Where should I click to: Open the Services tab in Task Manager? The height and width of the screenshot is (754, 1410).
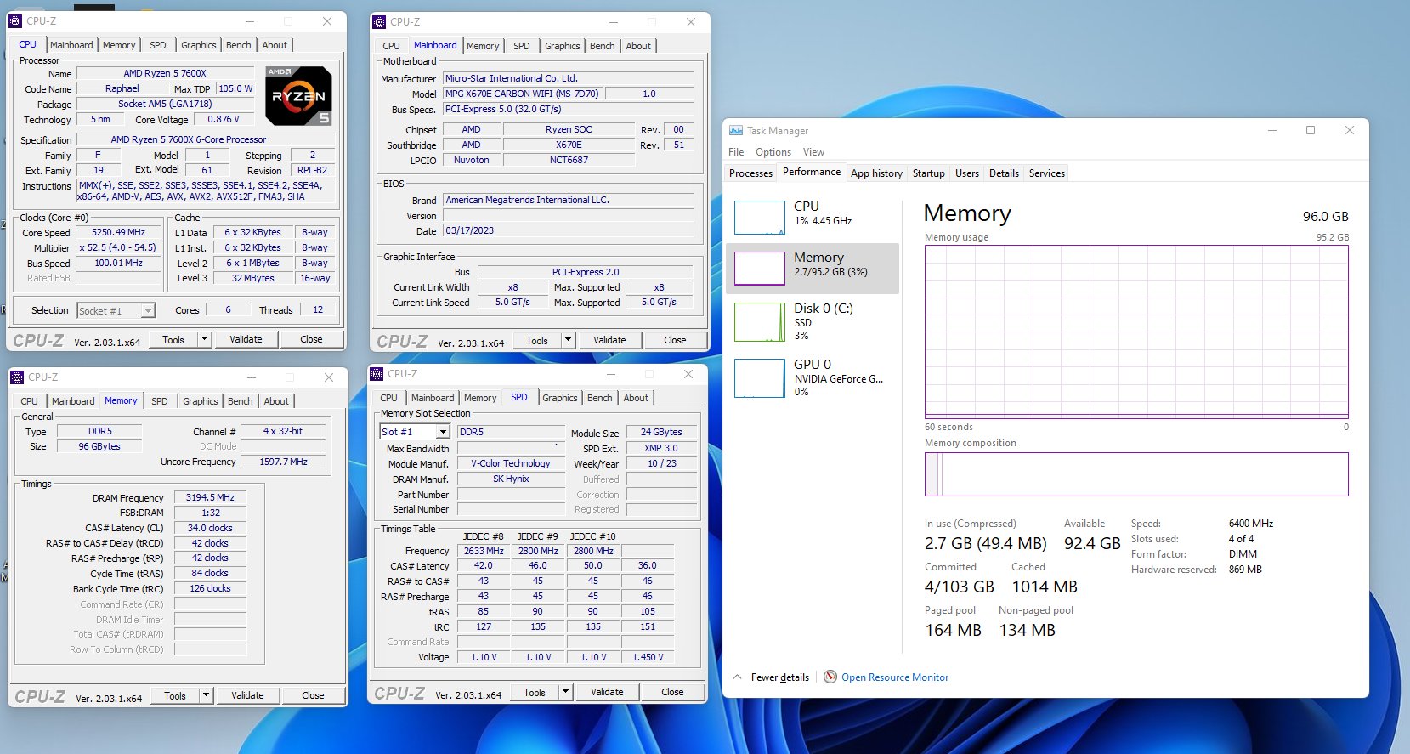(x=1046, y=173)
